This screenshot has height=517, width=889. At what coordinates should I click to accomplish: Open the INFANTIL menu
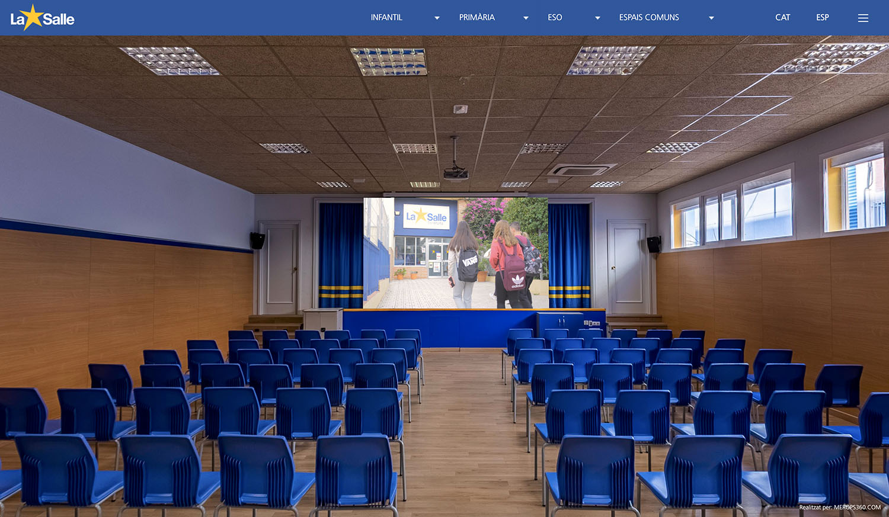[386, 18]
